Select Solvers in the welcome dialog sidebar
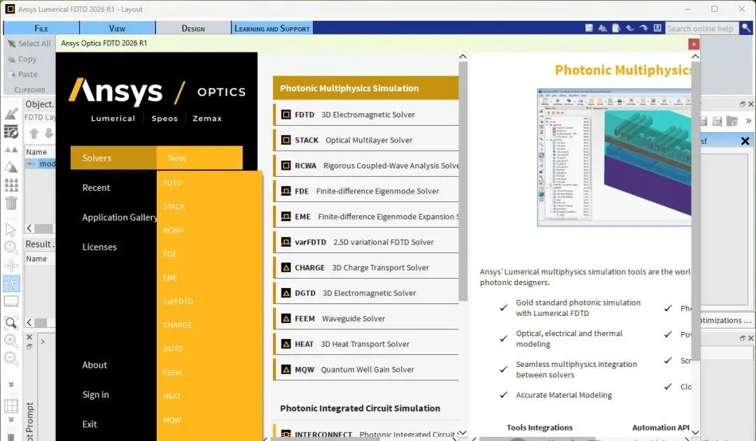The image size is (756, 441). [113, 158]
